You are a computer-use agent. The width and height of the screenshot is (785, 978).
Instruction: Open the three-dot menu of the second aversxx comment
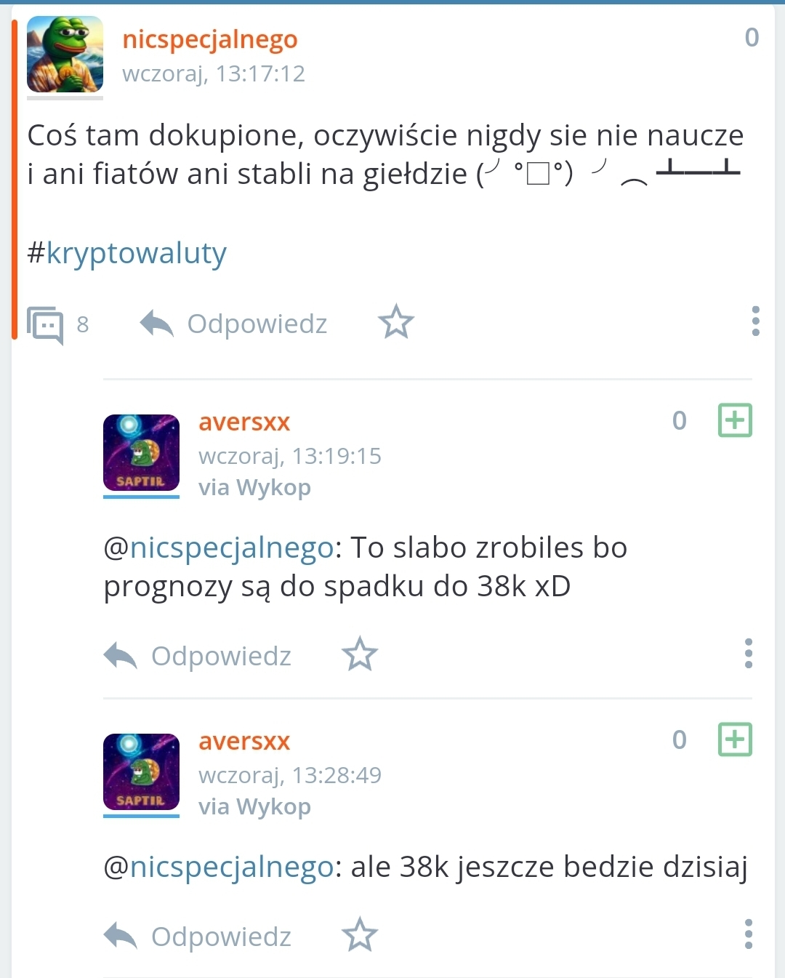(x=749, y=934)
